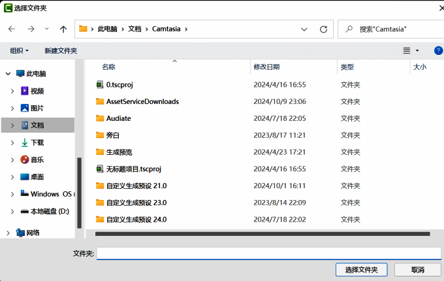444x281 pixels.
Task: Go back using the back arrow
Action: [x=12, y=29]
